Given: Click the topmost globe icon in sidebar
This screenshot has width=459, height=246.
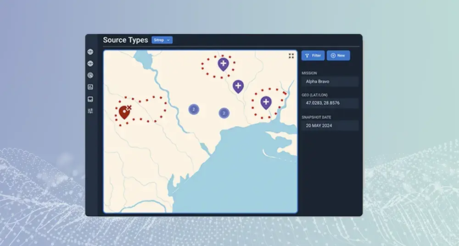Looking at the screenshot, I should click(90, 52).
